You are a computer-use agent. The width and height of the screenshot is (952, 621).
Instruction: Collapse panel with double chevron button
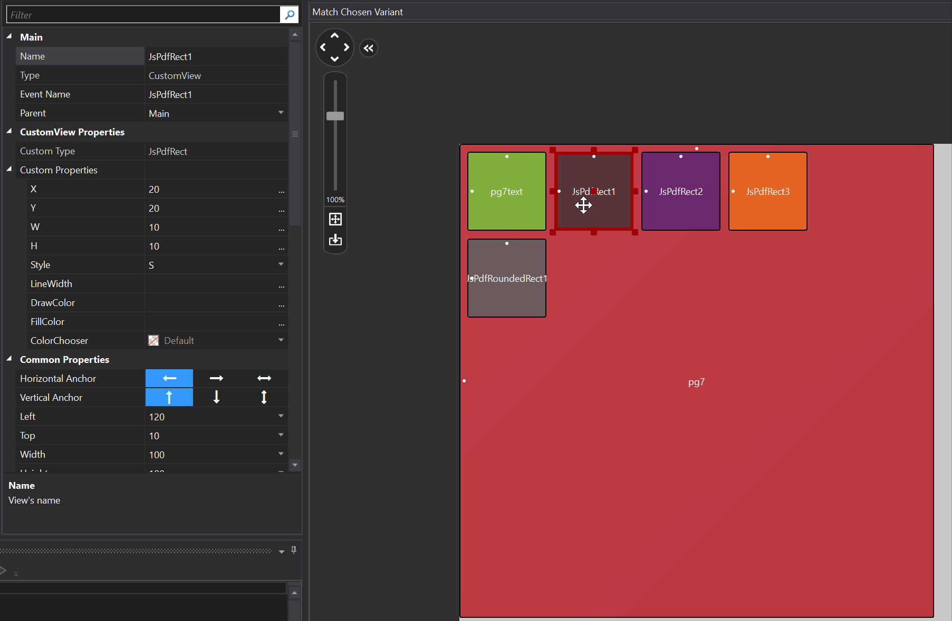coord(369,48)
